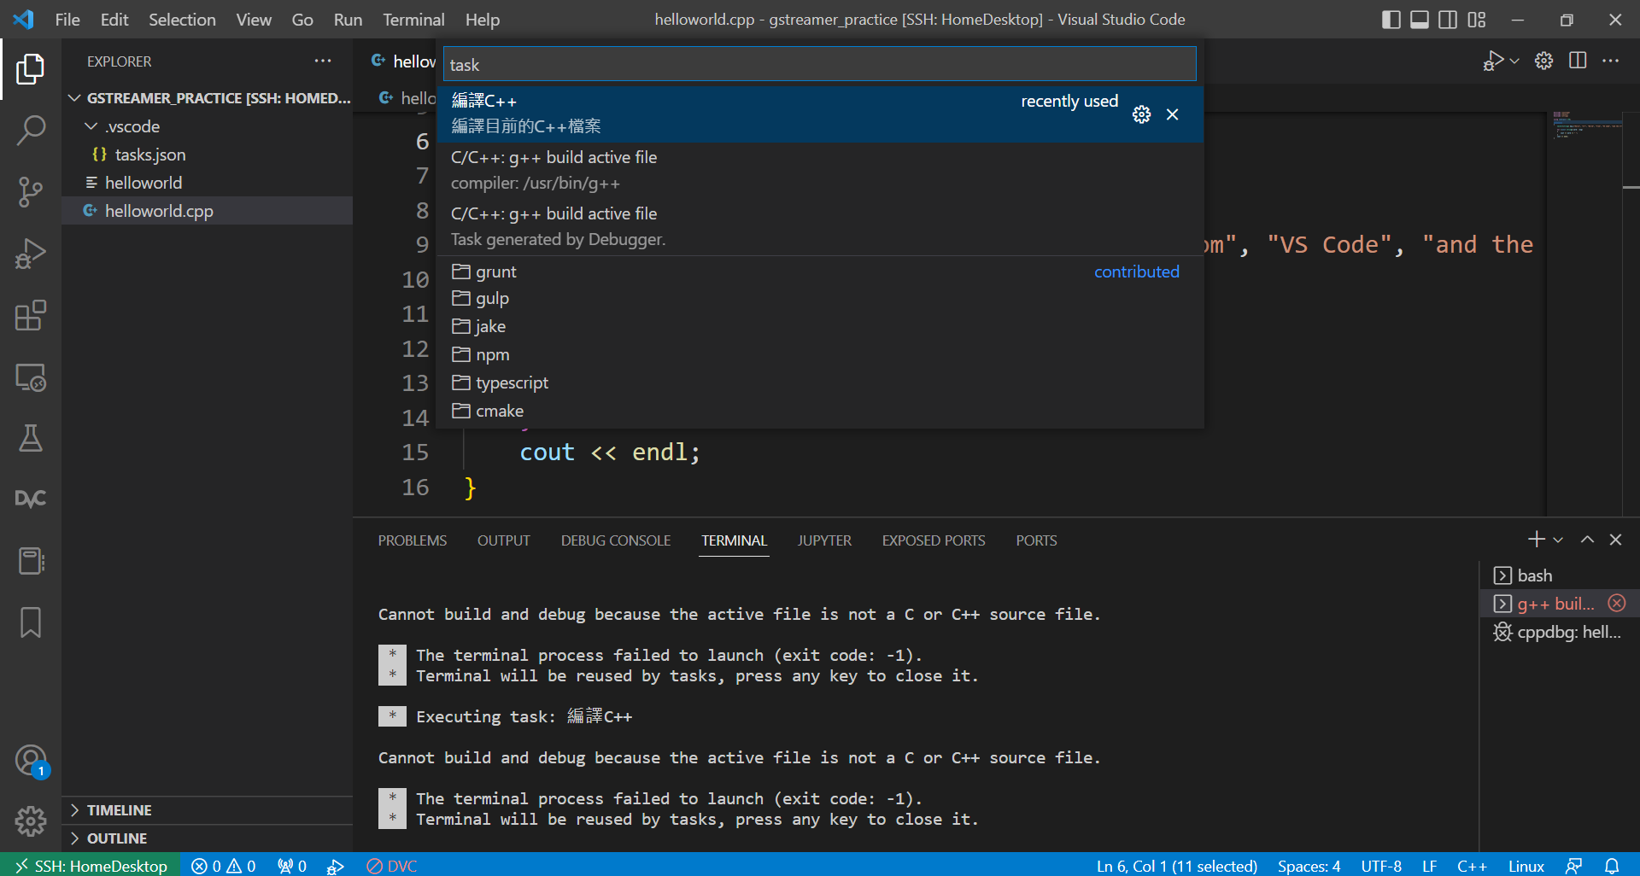Maximize the panel size chevron
The width and height of the screenshot is (1640, 876).
click(x=1587, y=540)
